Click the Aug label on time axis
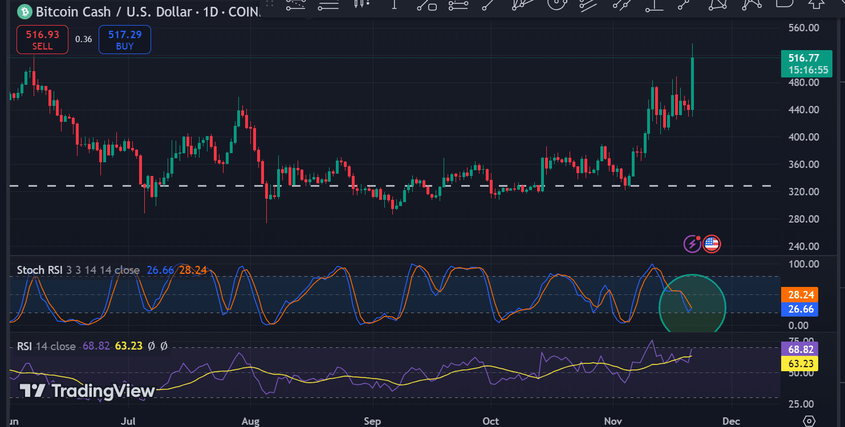Screen dimensions: 845x427 250,421
